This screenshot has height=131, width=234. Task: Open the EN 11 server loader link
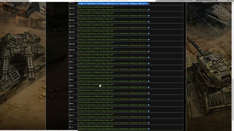[x=113, y=115]
